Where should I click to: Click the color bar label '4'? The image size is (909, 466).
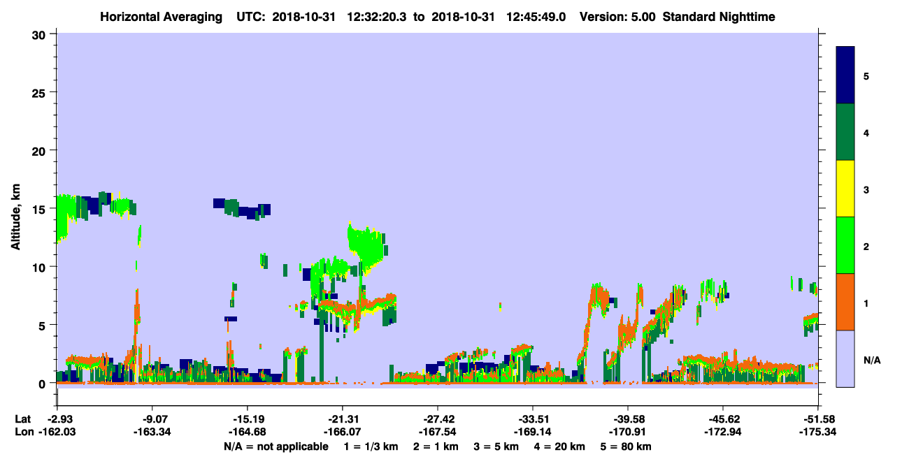pyautogui.click(x=866, y=132)
